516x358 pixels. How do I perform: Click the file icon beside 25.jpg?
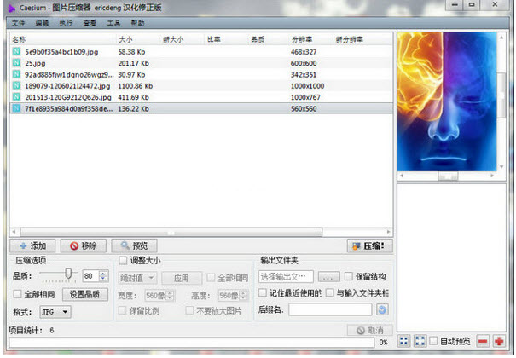(17, 62)
